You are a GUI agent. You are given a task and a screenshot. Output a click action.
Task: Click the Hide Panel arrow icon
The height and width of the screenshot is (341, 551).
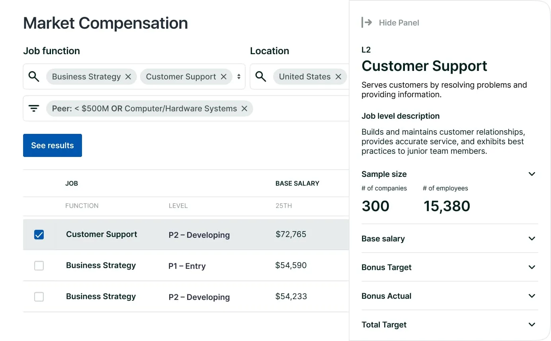tap(366, 23)
